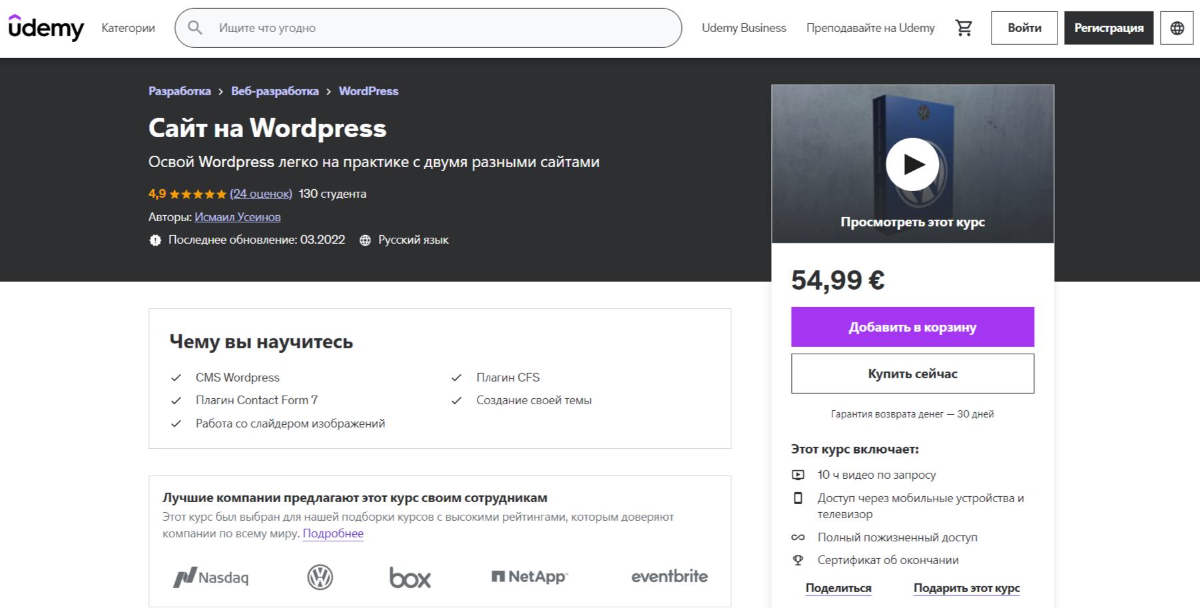1200x608 pixels.
Task: Click the video on demand icon
Action: point(798,475)
